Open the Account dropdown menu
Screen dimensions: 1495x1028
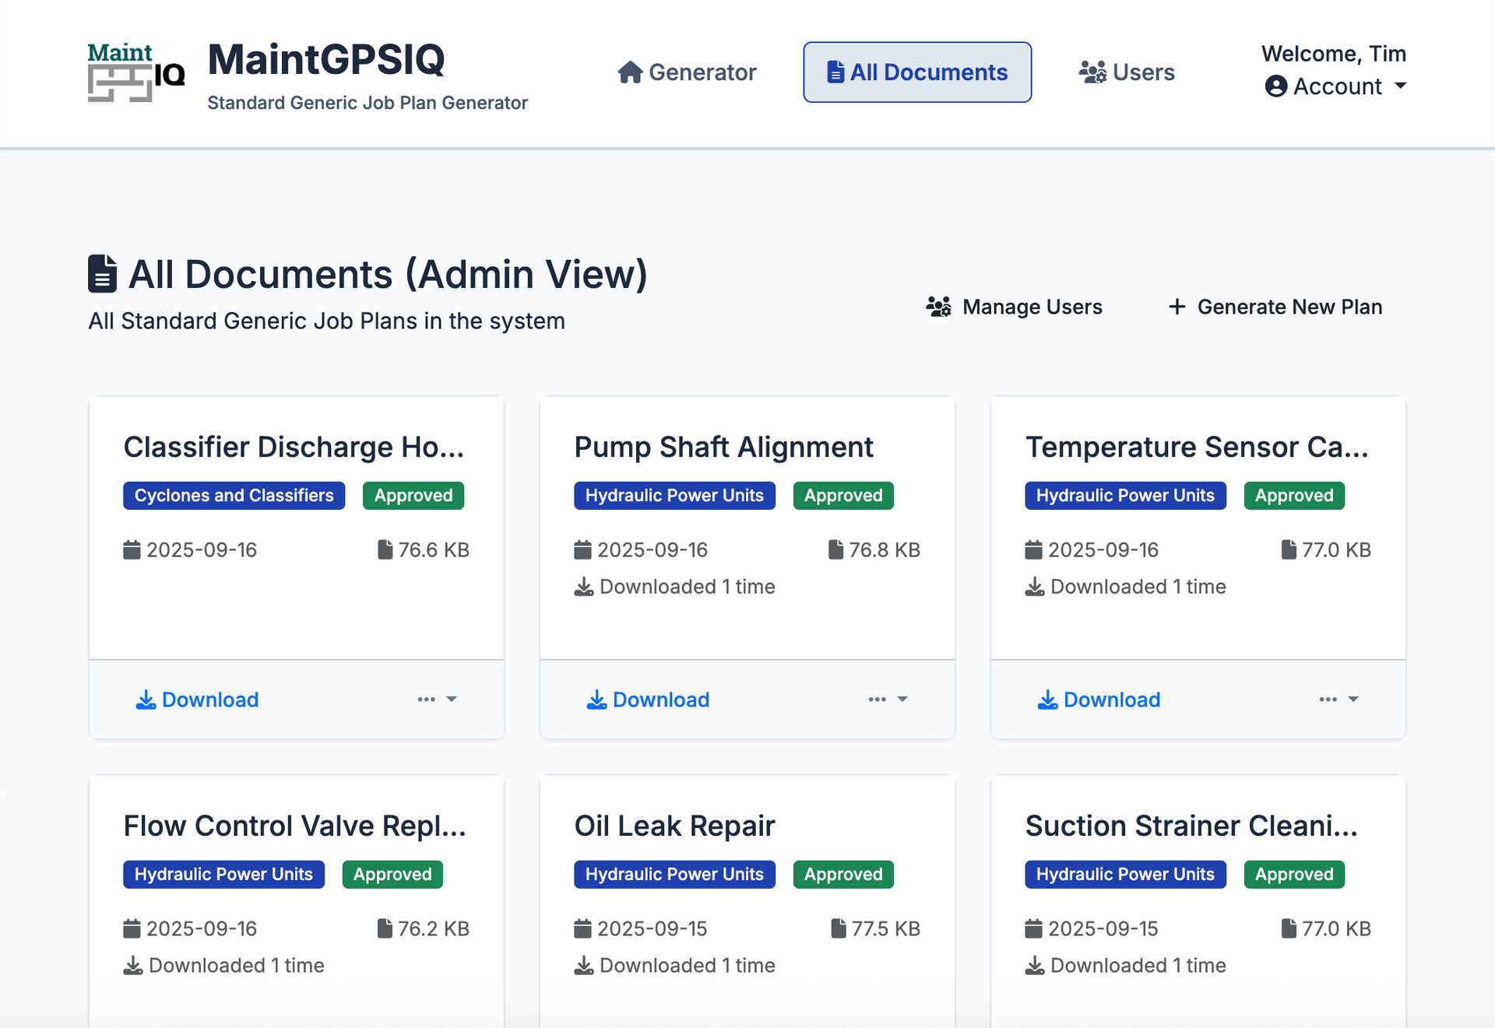coord(1336,86)
